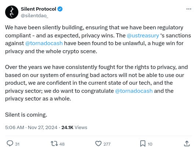Click the 10 bookmarks count
The width and height of the screenshot is (196, 150).
click(150, 144)
